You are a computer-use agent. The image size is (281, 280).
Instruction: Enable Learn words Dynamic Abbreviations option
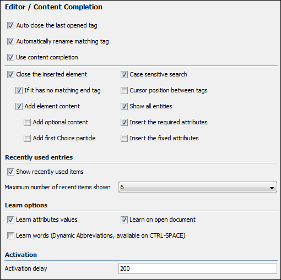(10, 236)
